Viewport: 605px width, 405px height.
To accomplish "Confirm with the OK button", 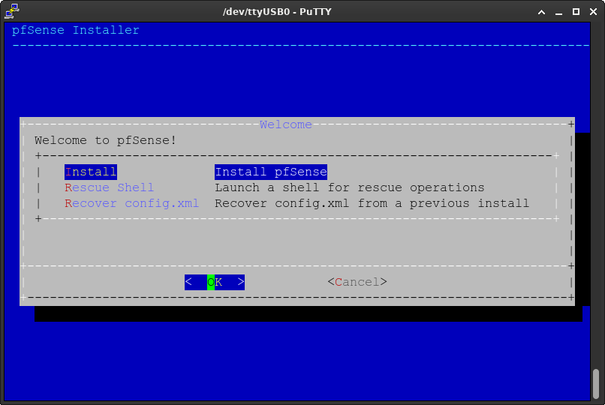I will click(x=215, y=282).
